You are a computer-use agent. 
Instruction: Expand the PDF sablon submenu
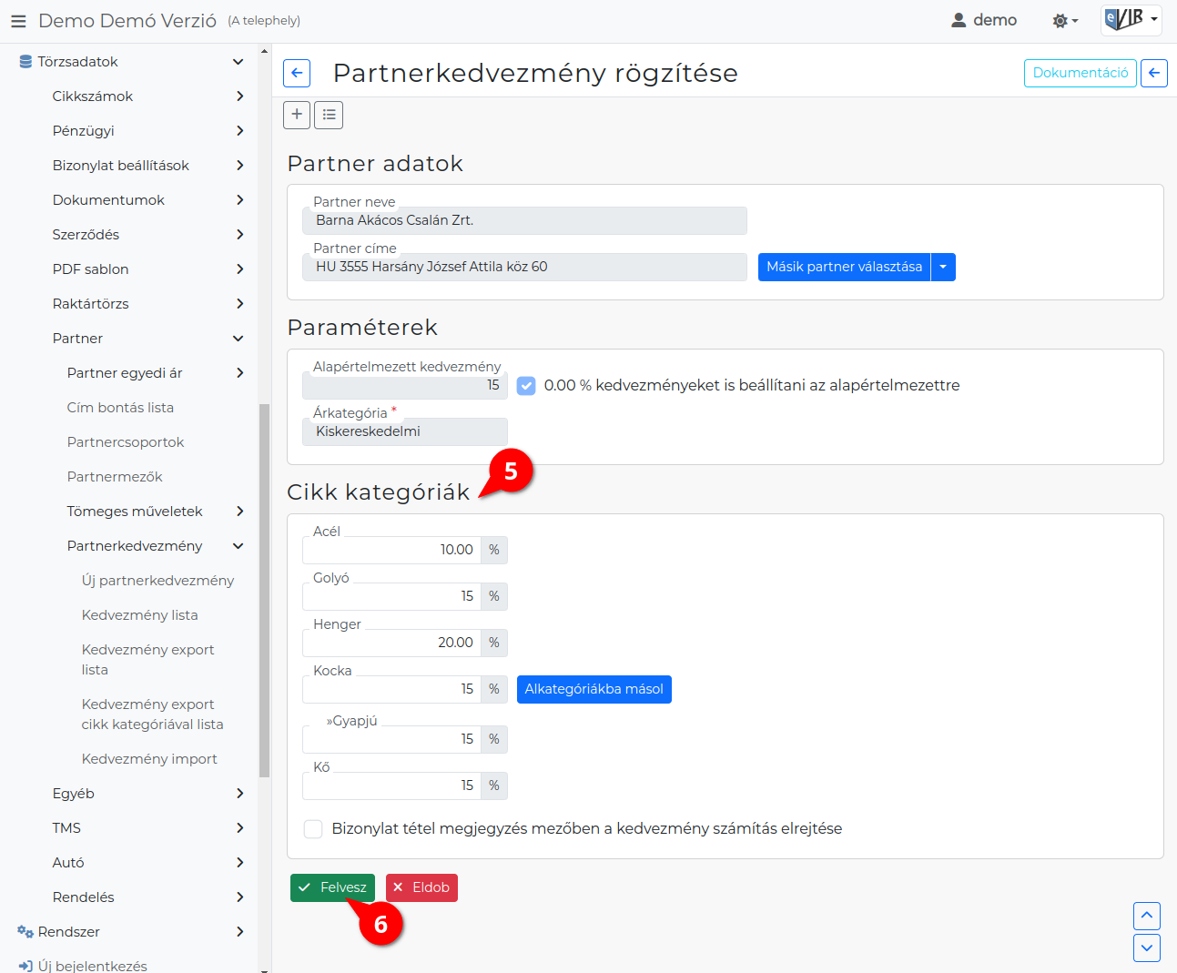[x=239, y=269]
